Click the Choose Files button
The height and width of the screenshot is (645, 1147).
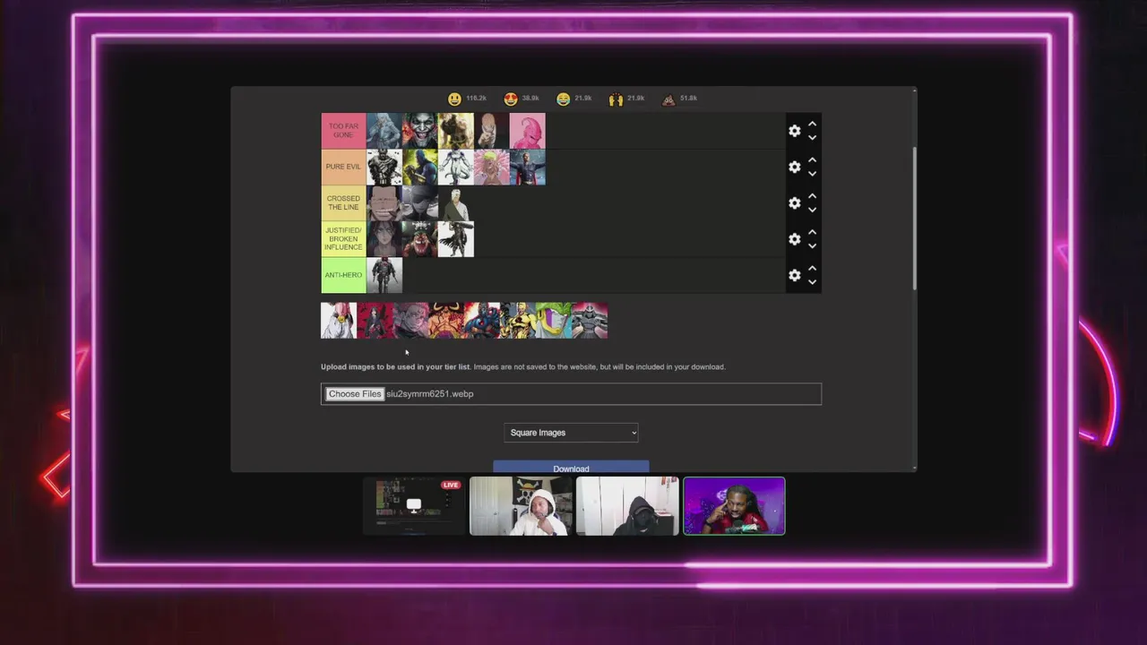click(355, 394)
